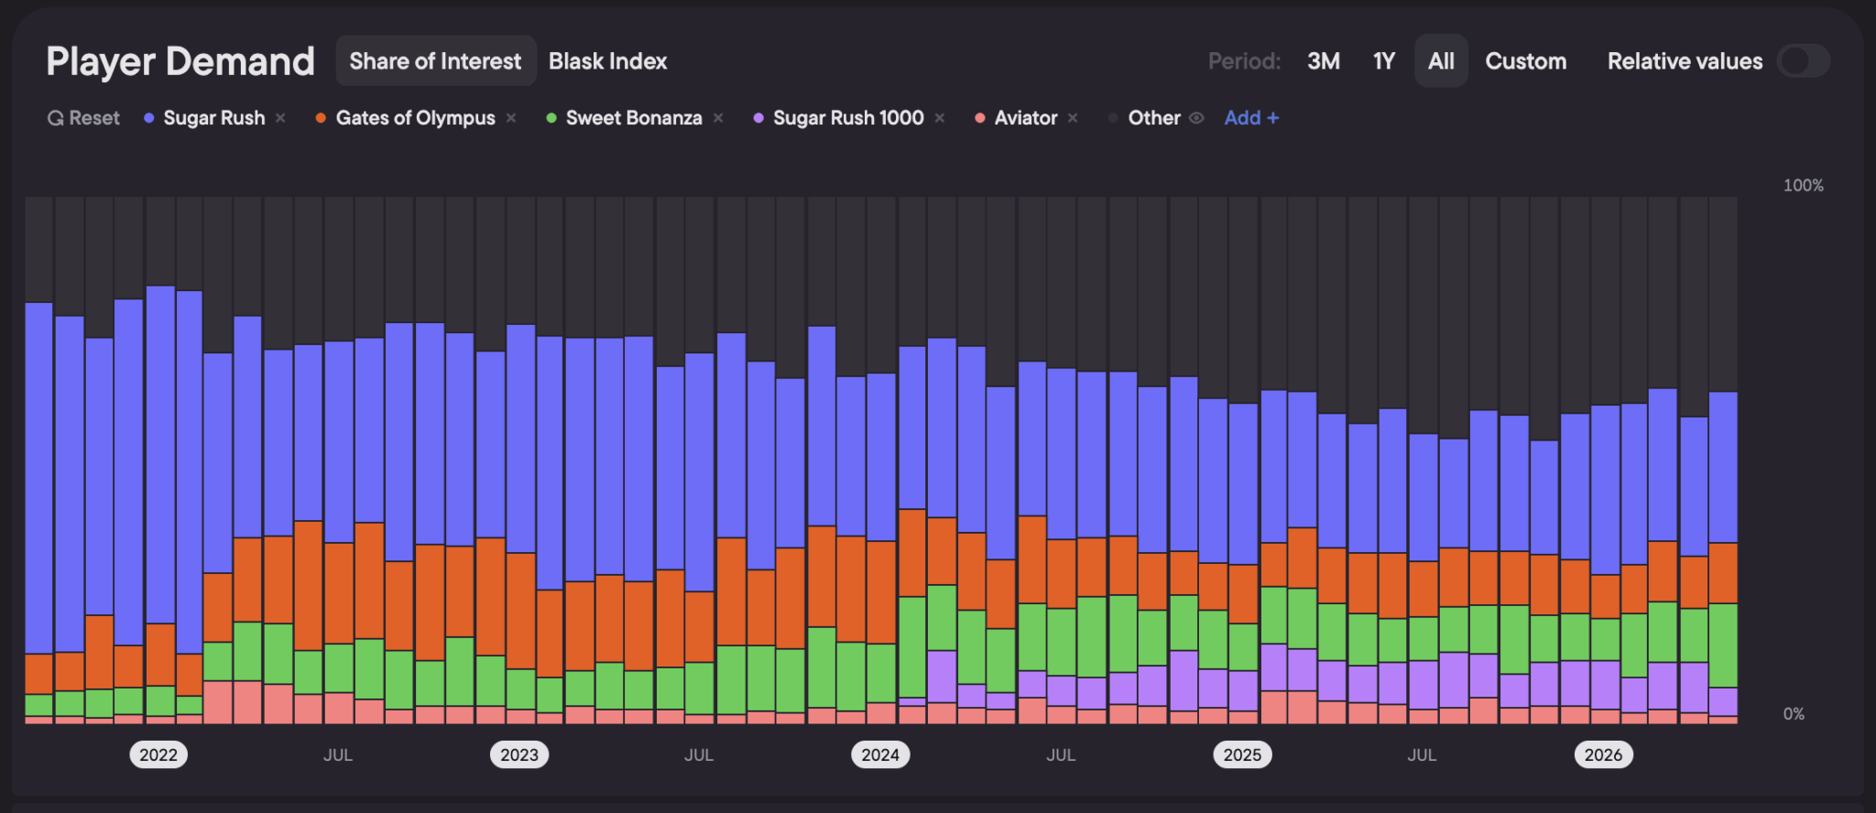
Task: Set period to 1Y
Action: pyautogui.click(x=1384, y=61)
